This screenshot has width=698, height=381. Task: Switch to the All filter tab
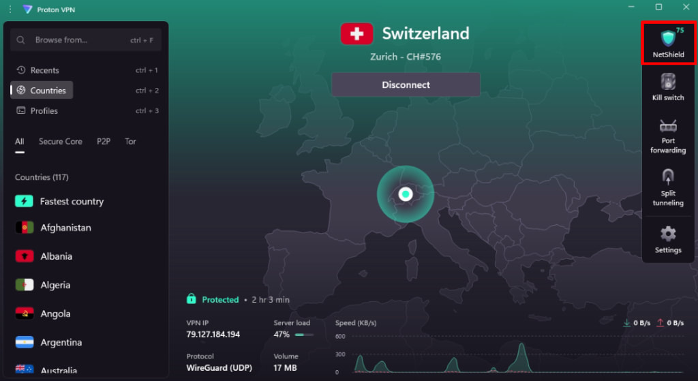pyautogui.click(x=20, y=142)
